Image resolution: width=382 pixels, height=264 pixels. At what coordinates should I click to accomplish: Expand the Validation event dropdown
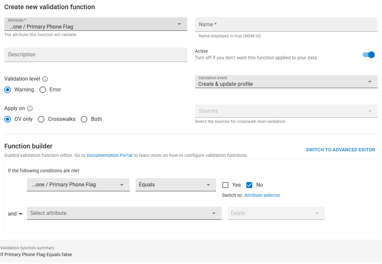[x=286, y=82]
